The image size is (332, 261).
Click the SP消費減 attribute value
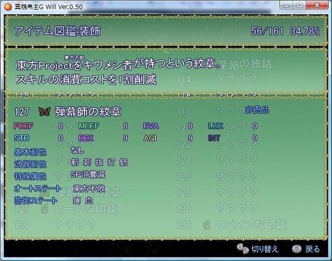point(88,174)
